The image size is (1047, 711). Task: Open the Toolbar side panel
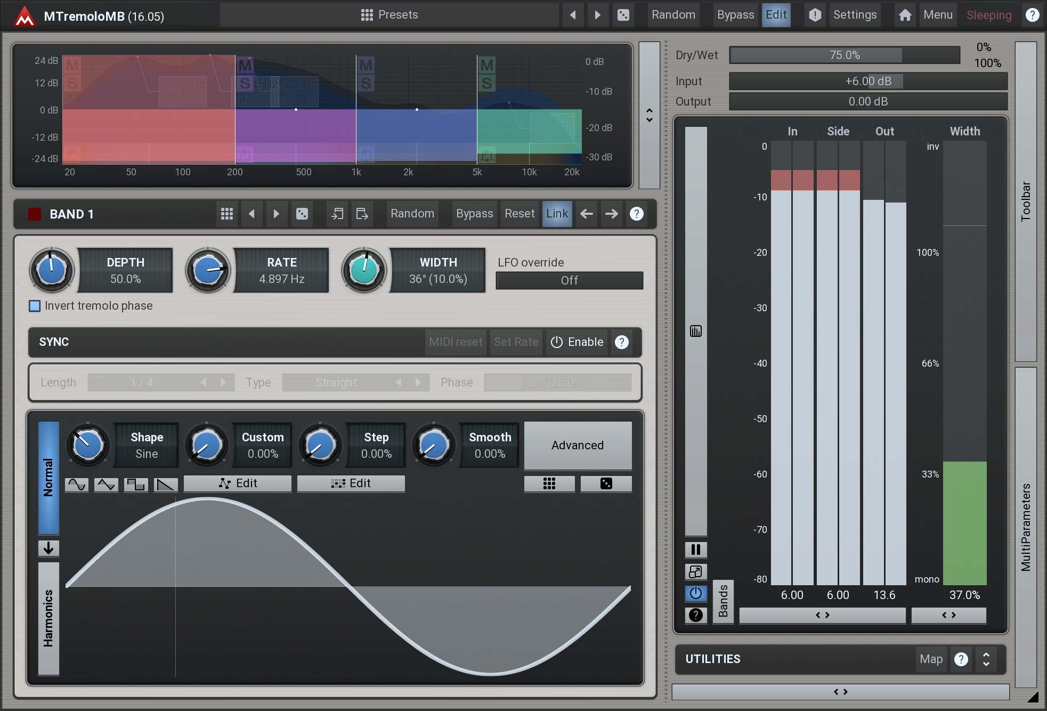pyautogui.click(x=1026, y=201)
